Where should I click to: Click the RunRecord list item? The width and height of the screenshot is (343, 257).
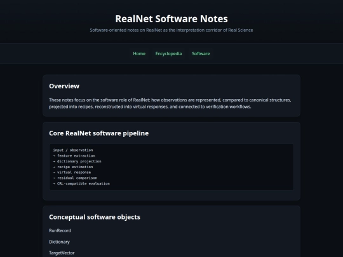60,230
